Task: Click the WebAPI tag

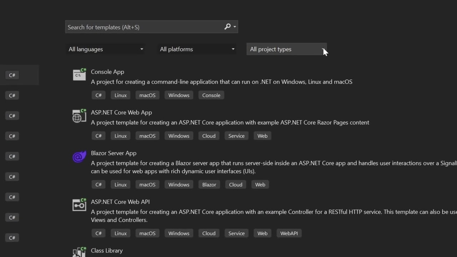Action: coord(289,233)
